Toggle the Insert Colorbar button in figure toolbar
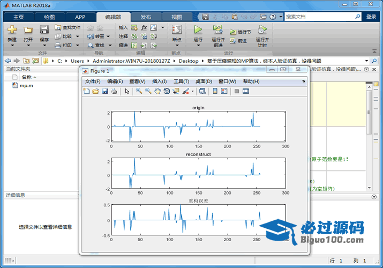This screenshot has height=268, width=383. (x=215, y=91)
